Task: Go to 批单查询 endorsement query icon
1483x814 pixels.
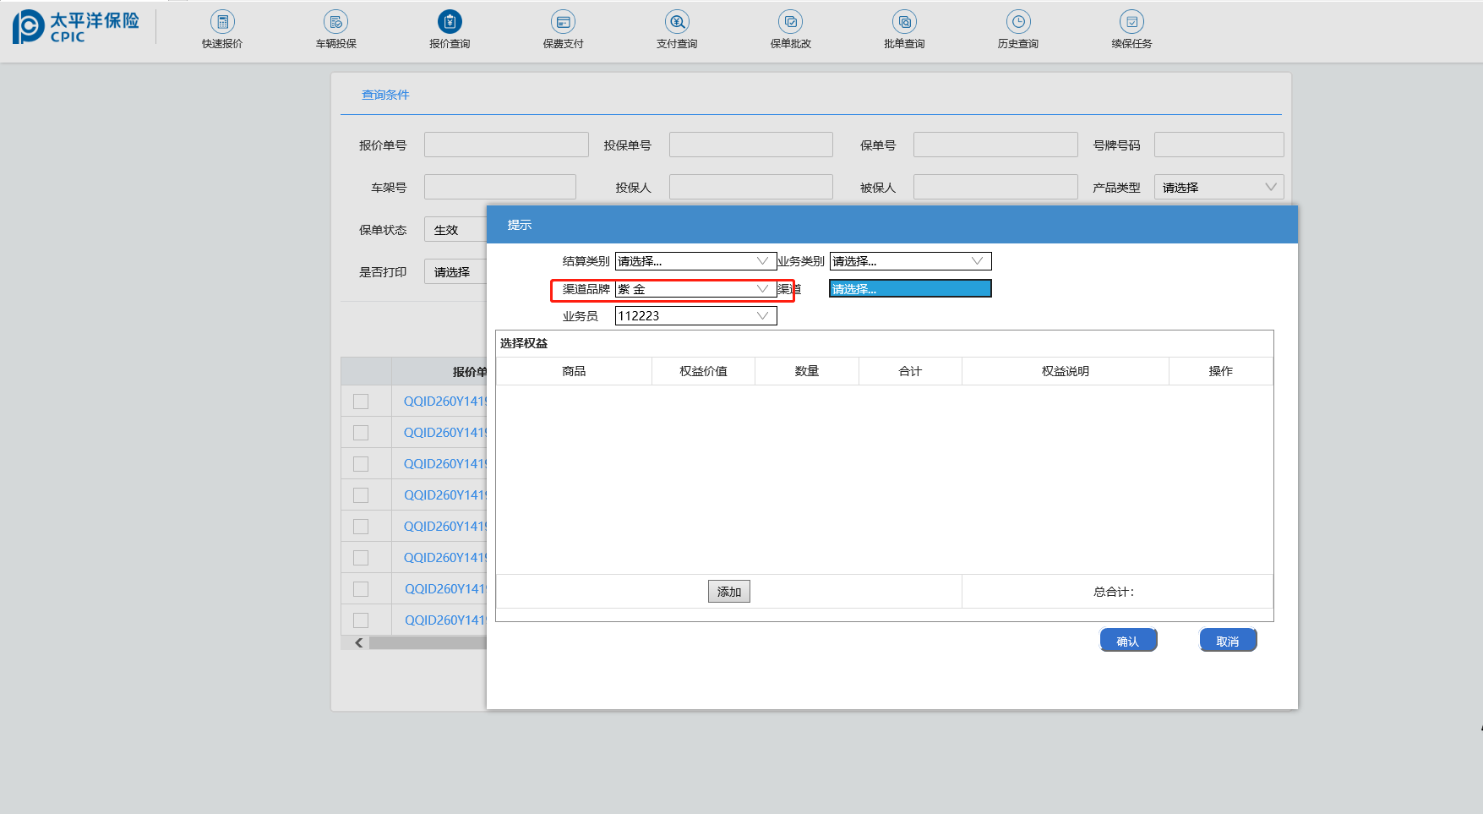Action: 904,23
